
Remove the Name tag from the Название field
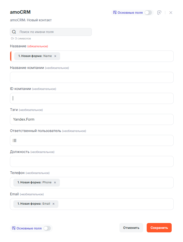click(x=55, y=56)
